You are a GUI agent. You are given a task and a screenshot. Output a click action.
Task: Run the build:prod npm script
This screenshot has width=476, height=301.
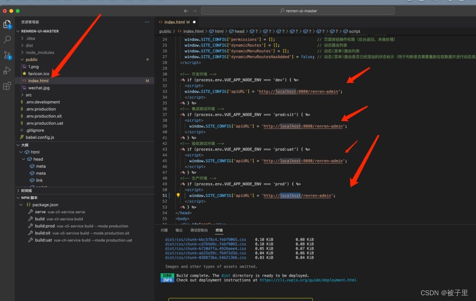45,226
